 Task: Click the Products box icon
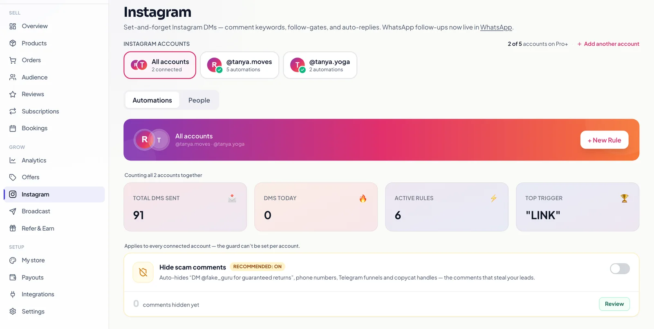(x=13, y=43)
